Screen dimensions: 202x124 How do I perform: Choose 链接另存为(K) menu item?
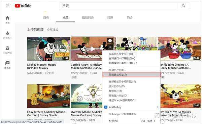pyautogui.click(x=131, y=70)
